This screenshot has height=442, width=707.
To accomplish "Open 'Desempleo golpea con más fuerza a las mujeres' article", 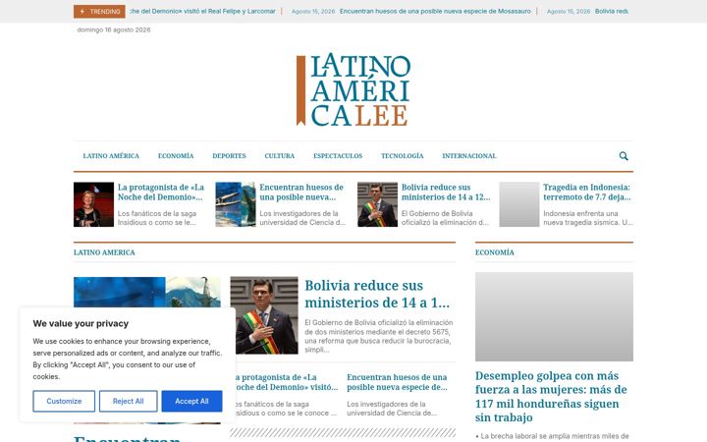I will point(551,397).
